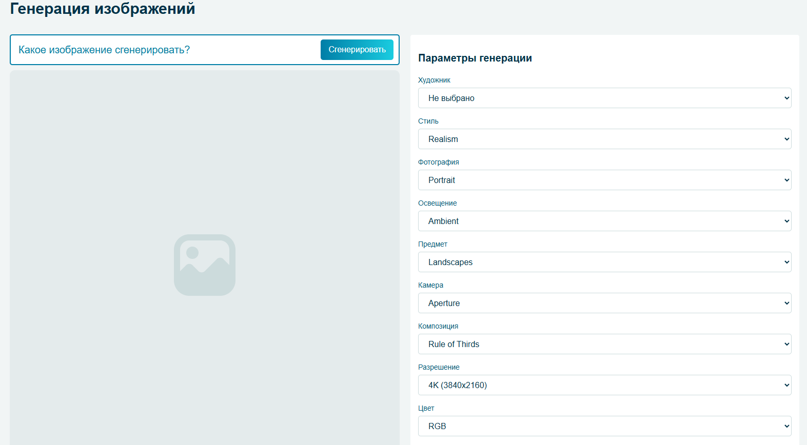Expand the Стиль dropdown set to Realism
The height and width of the screenshot is (445, 807).
pos(604,139)
